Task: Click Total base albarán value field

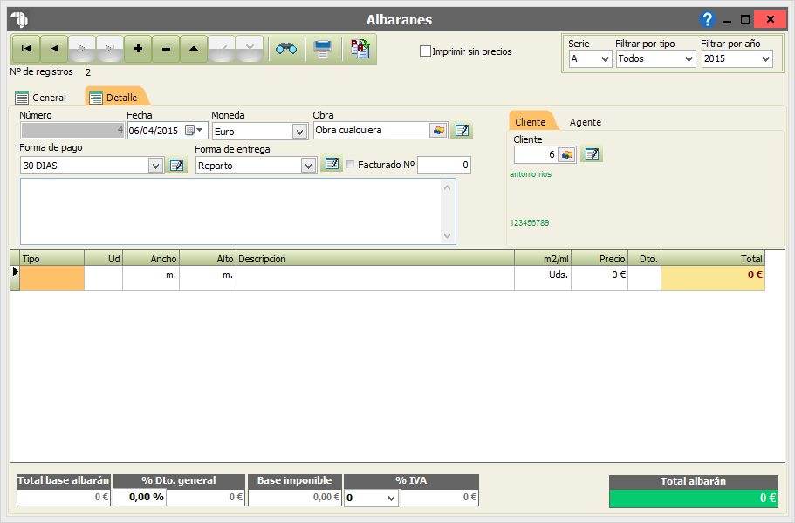Action: (64, 497)
